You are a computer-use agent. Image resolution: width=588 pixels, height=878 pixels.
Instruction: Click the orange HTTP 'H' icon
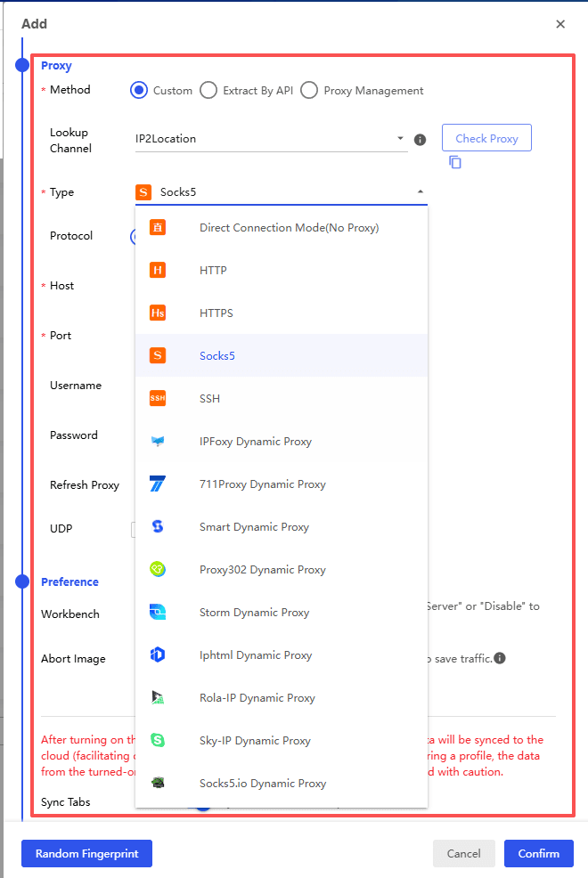point(158,270)
